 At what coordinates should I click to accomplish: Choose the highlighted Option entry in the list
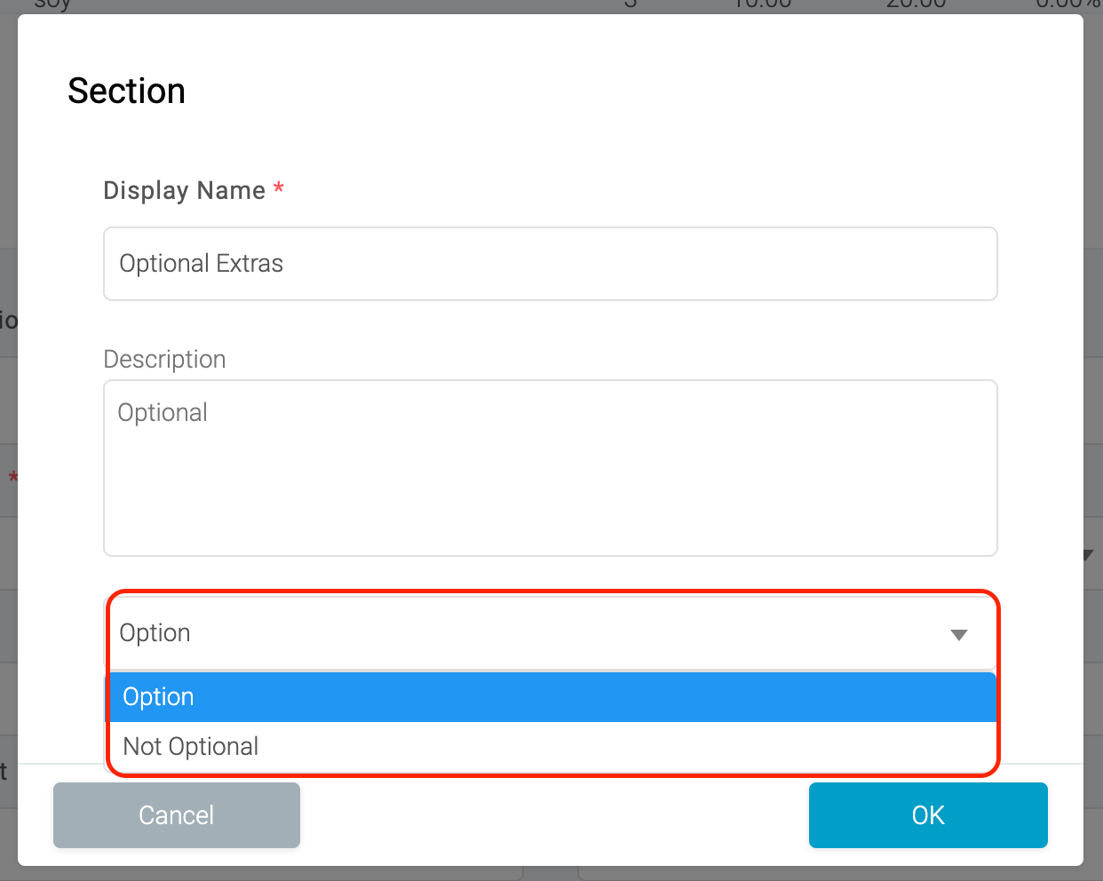click(x=552, y=697)
